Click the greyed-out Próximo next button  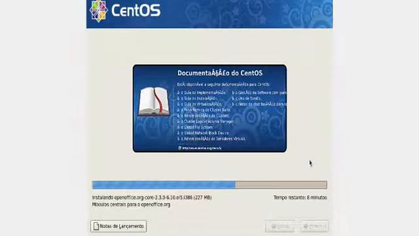[x=315, y=227]
